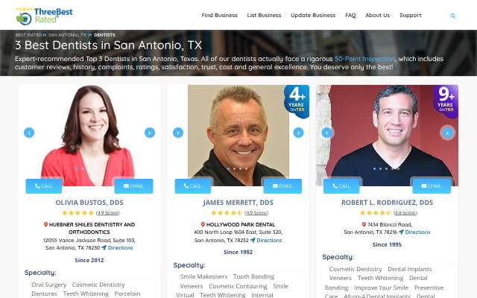Open the ThreeBest Rated logo home link
This screenshot has height=298, width=477.
(44, 16)
